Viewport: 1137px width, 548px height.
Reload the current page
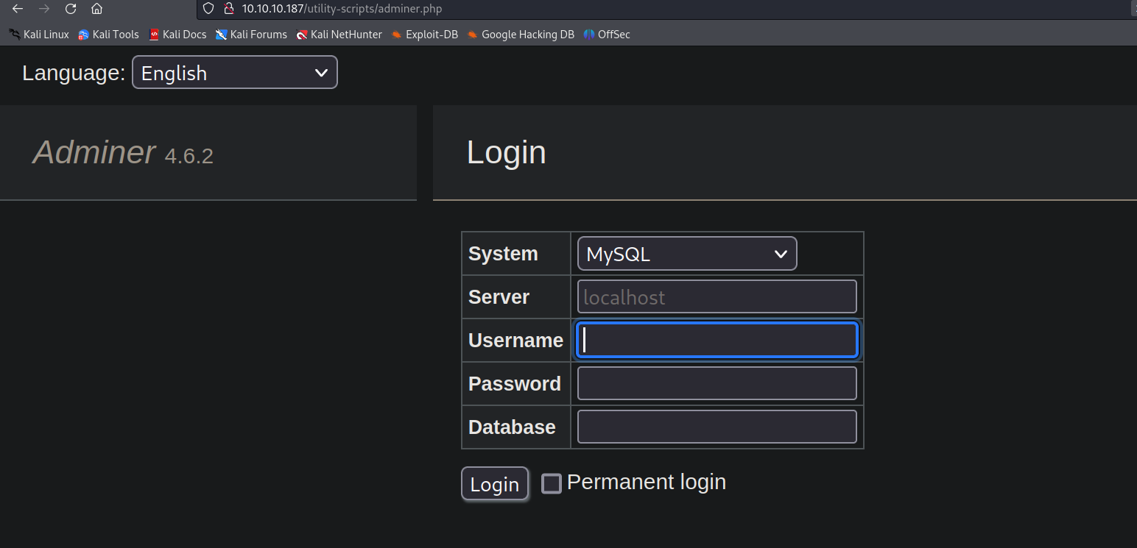(x=71, y=9)
